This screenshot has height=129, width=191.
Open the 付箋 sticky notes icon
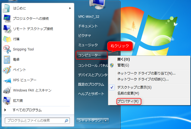pos(7,39)
